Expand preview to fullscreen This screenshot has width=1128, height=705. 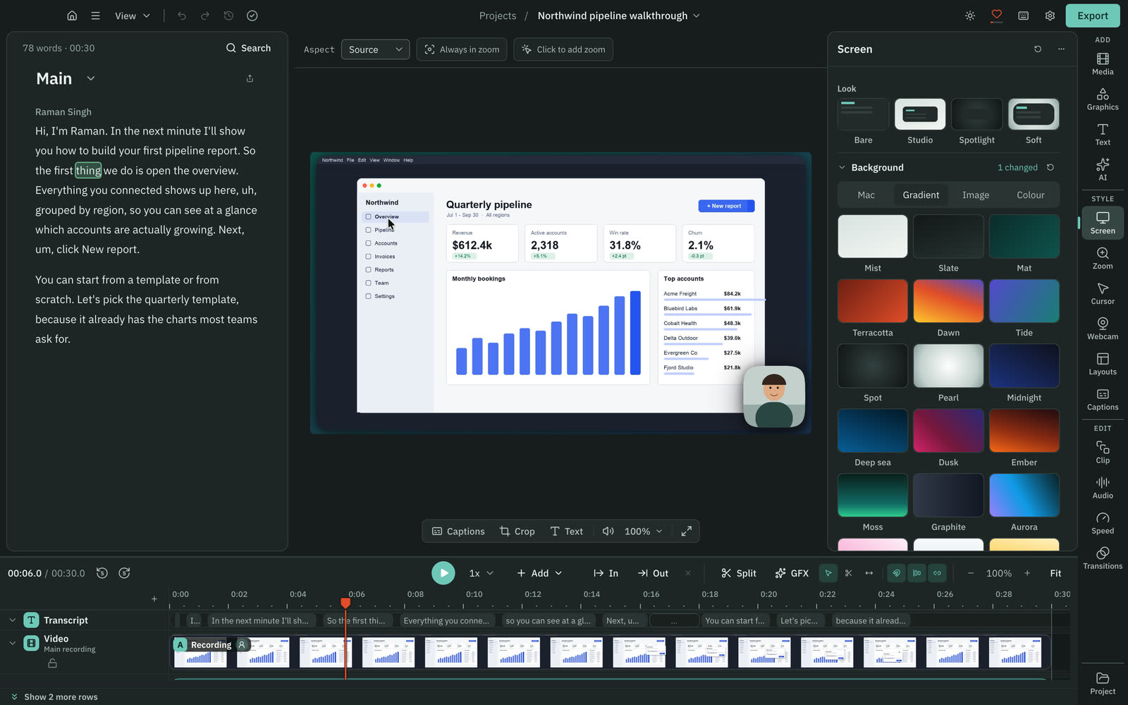[686, 531]
